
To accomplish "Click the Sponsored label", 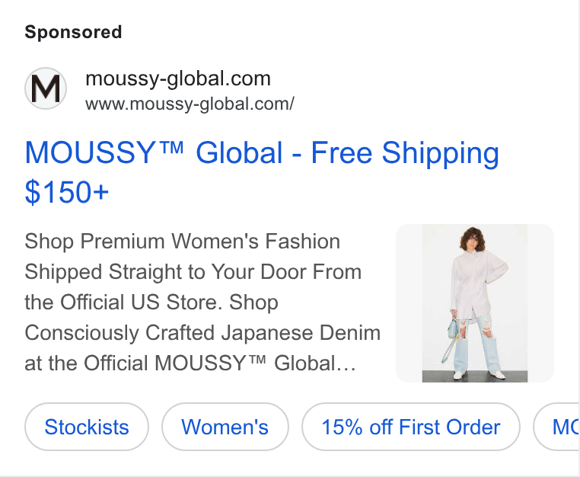I will coord(73,32).
